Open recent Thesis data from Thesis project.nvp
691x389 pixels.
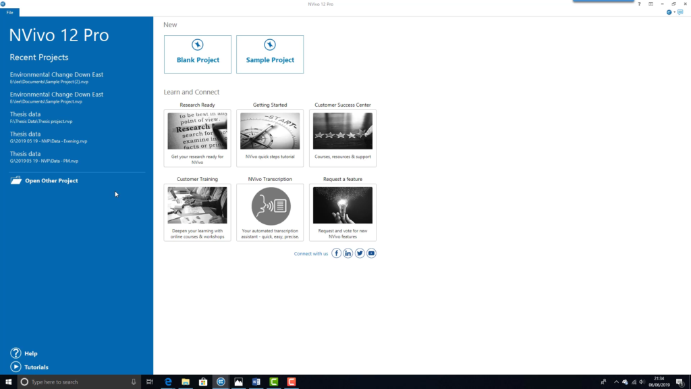(41, 118)
